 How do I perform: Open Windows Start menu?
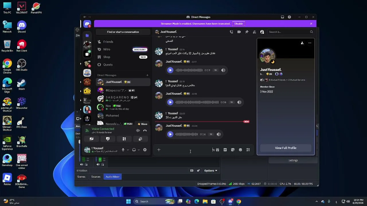pos(128,201)
